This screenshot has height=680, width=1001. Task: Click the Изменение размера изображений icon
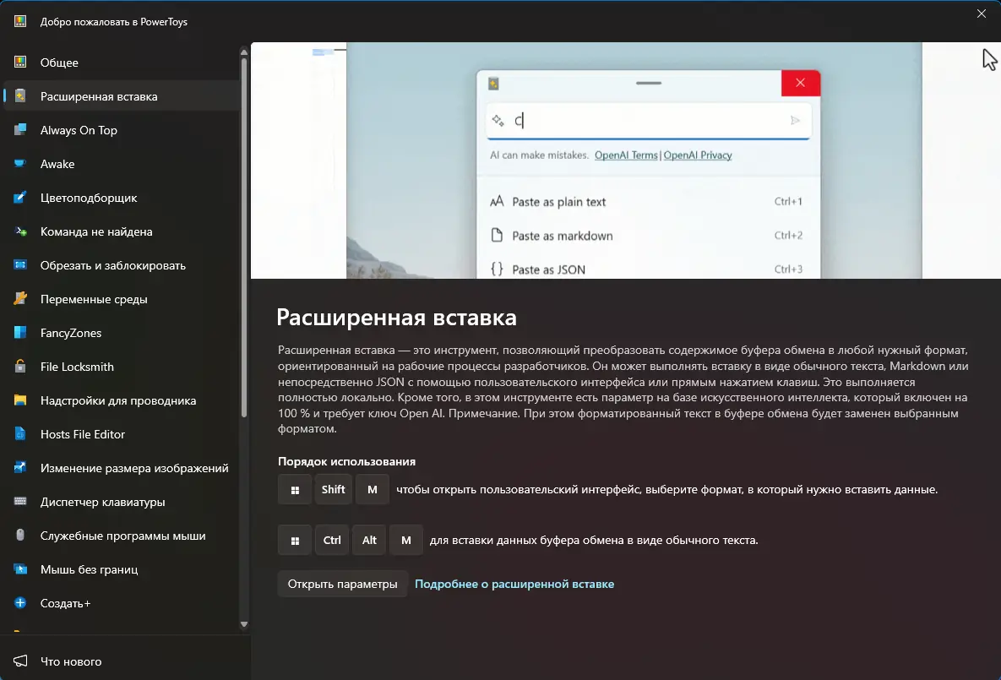(x=20, y=468)
